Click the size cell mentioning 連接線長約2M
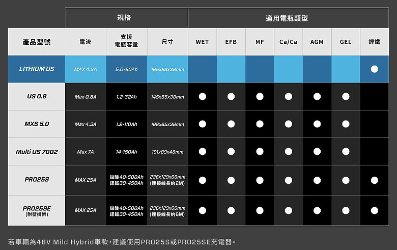This screenshot has height=250, width=397. (167, 180)
